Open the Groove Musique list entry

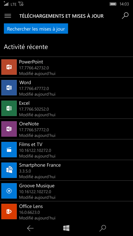(x=66, y=191)
